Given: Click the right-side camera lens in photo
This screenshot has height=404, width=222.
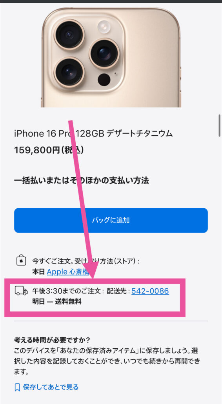Looking at the screenshot, I should coord(104,53).
